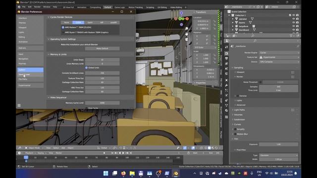This screenshot has height=178, width=317.
Task: Click the Render Samples field
Action: 278,87
